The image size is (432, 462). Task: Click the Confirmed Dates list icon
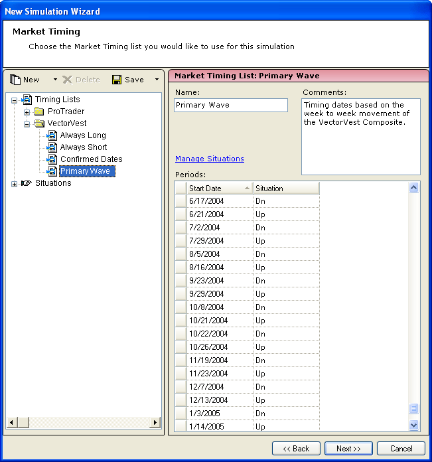[52, 159]
